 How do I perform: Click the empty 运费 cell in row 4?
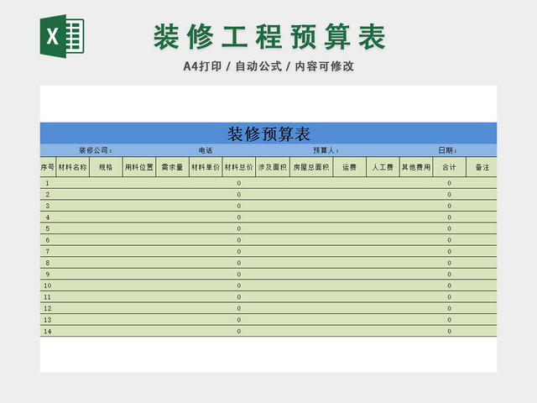349,217
